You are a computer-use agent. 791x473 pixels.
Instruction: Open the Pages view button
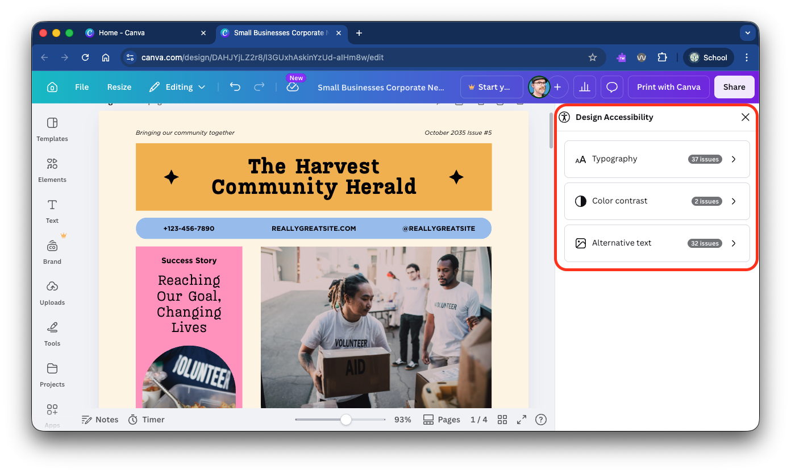442,420
